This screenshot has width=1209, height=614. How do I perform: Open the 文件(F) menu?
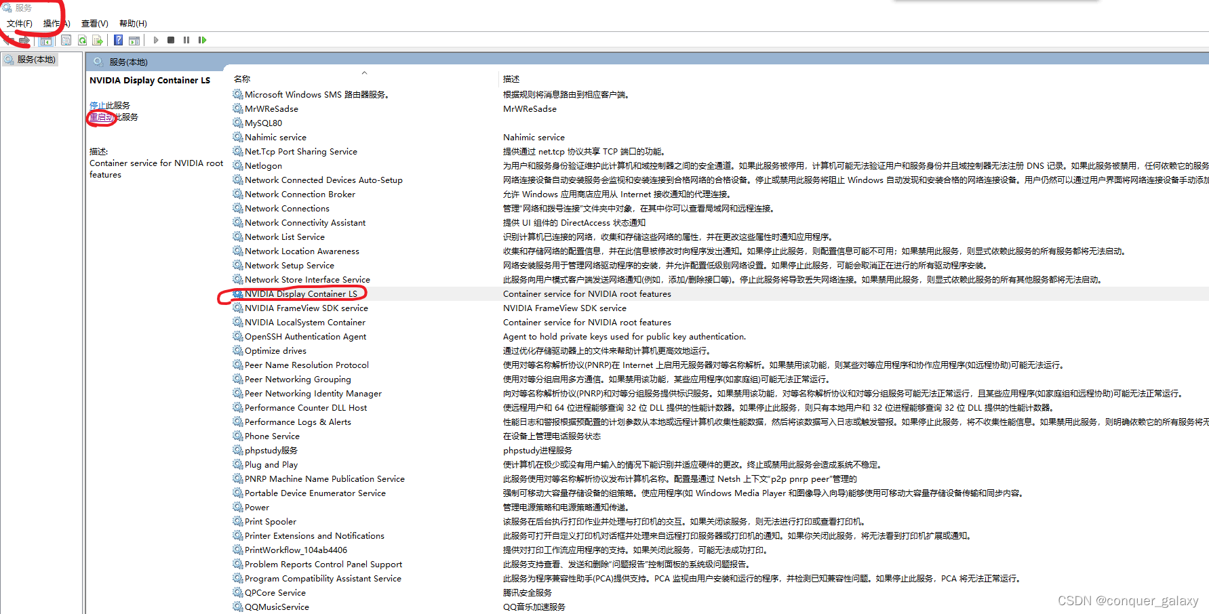(x=19, y=23)
